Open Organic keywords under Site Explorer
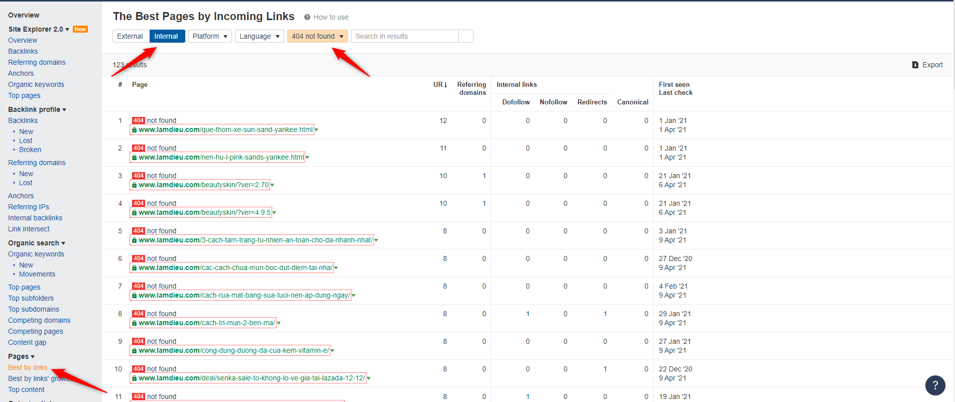The width and height of the screenshot is (955, 402). (36, 84)
